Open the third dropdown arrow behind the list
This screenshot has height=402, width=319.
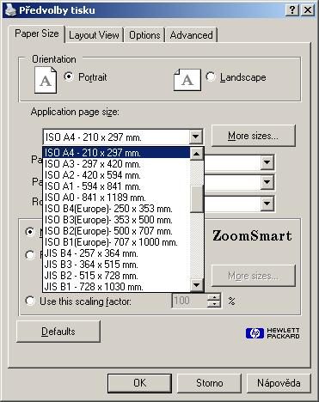pos(267,204)
